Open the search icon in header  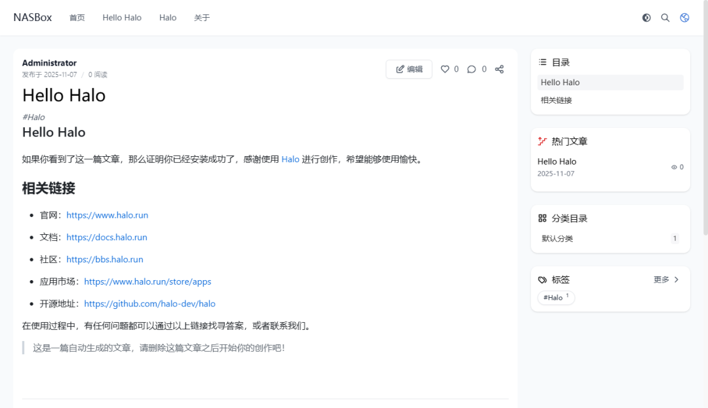(x=665, y=18)
